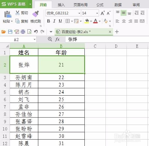The width and height of the screenshot is (149, 146).
Task: Open the insert function fx dialog
Action: click(58, 40)
